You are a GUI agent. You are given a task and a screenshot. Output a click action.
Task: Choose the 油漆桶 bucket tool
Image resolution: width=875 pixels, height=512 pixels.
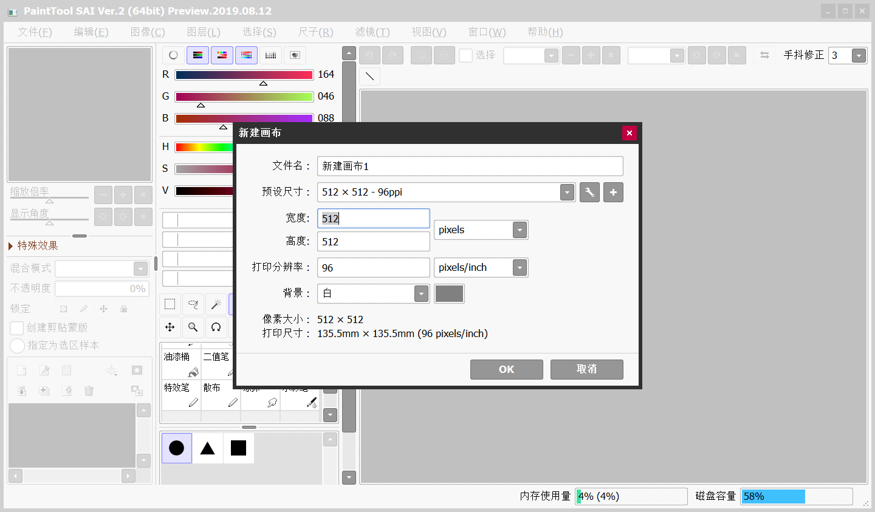tap(181, 364)
